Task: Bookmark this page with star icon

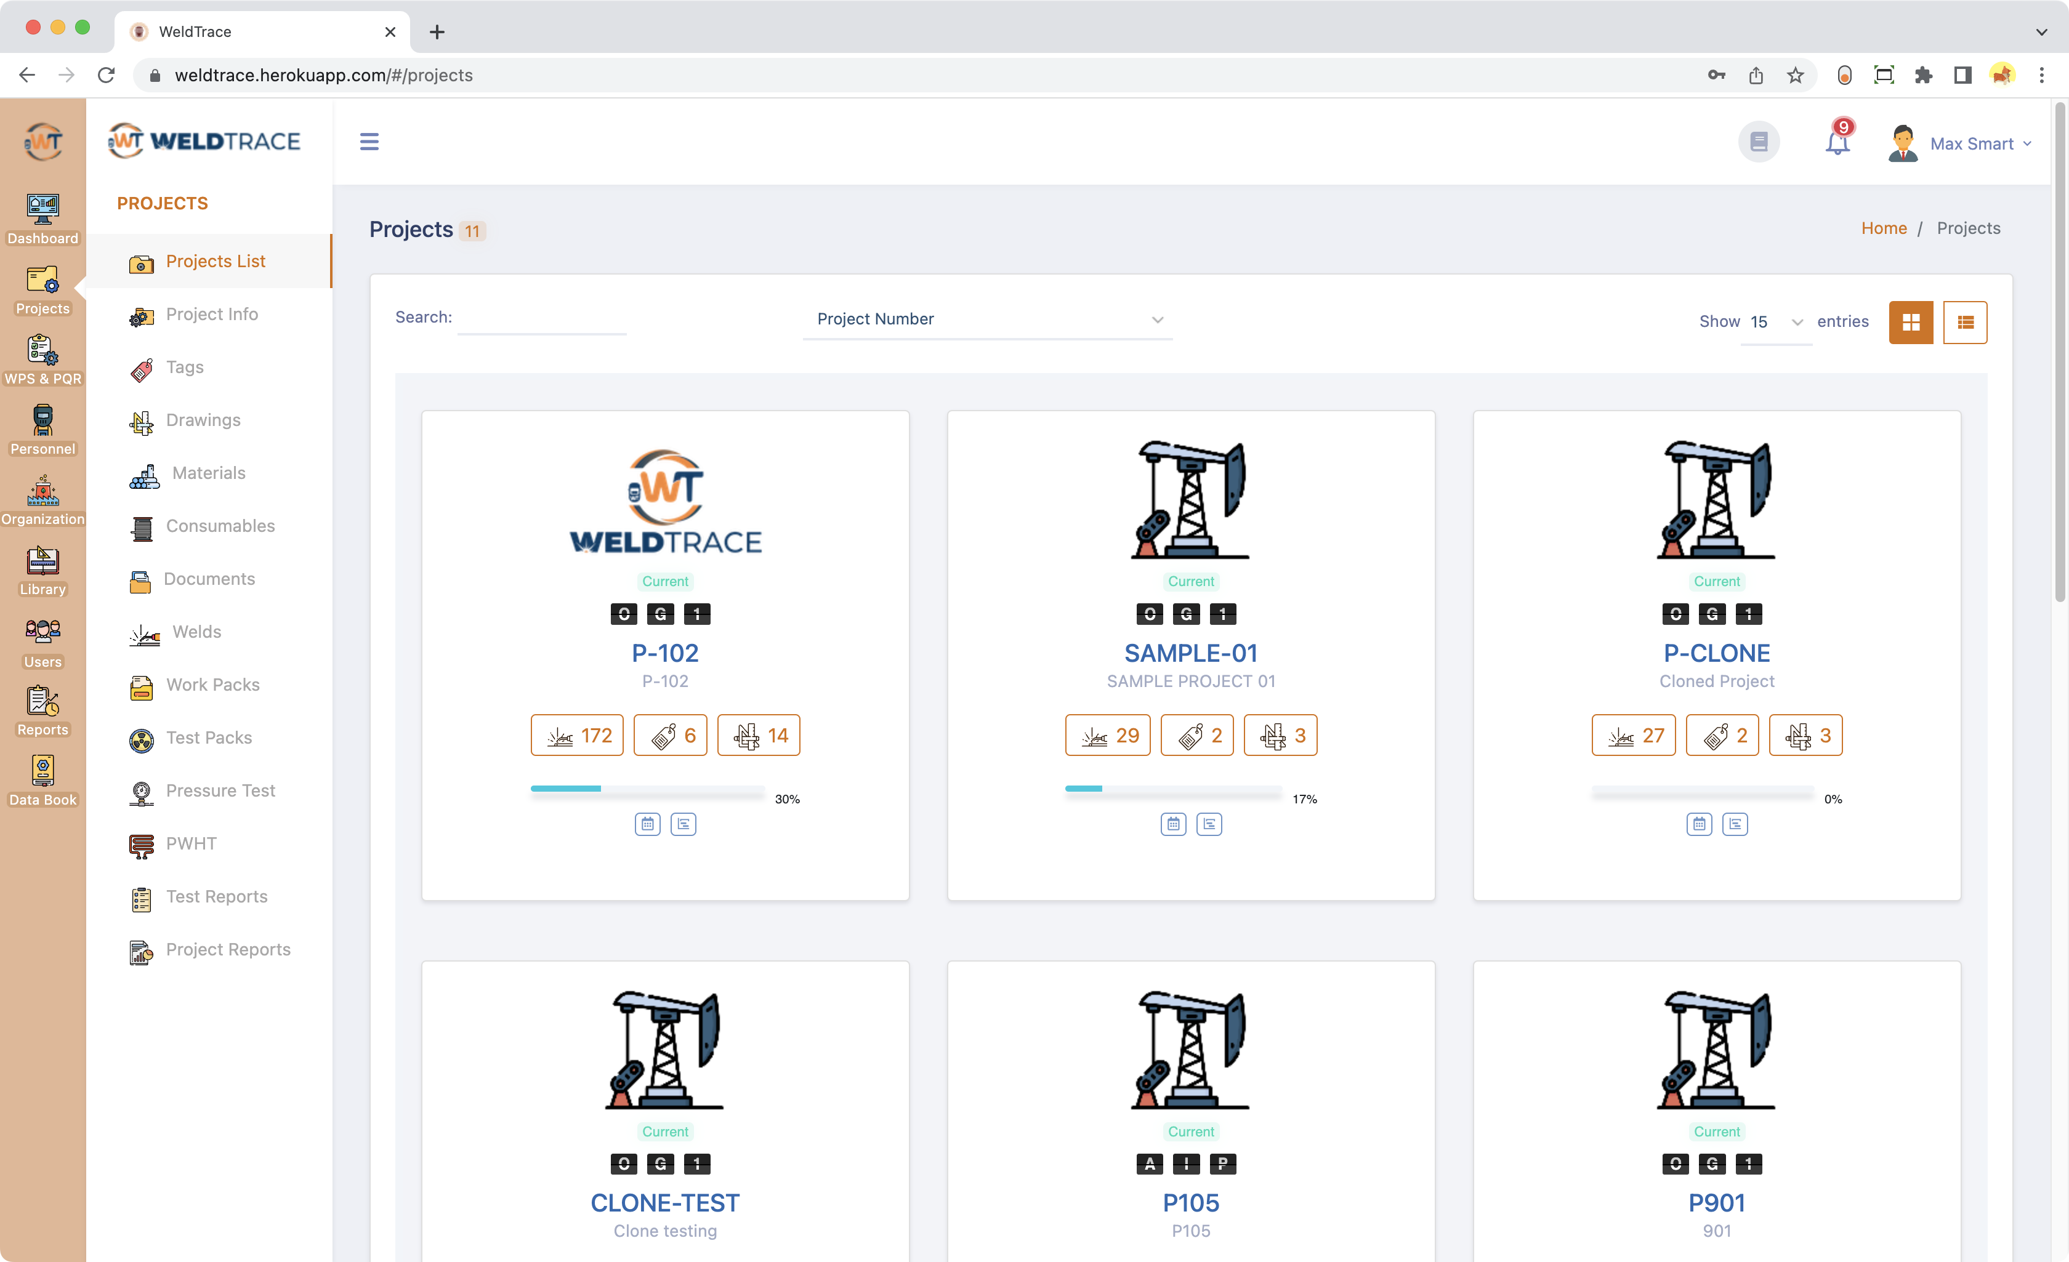Action: click(x=1795, y=76)
